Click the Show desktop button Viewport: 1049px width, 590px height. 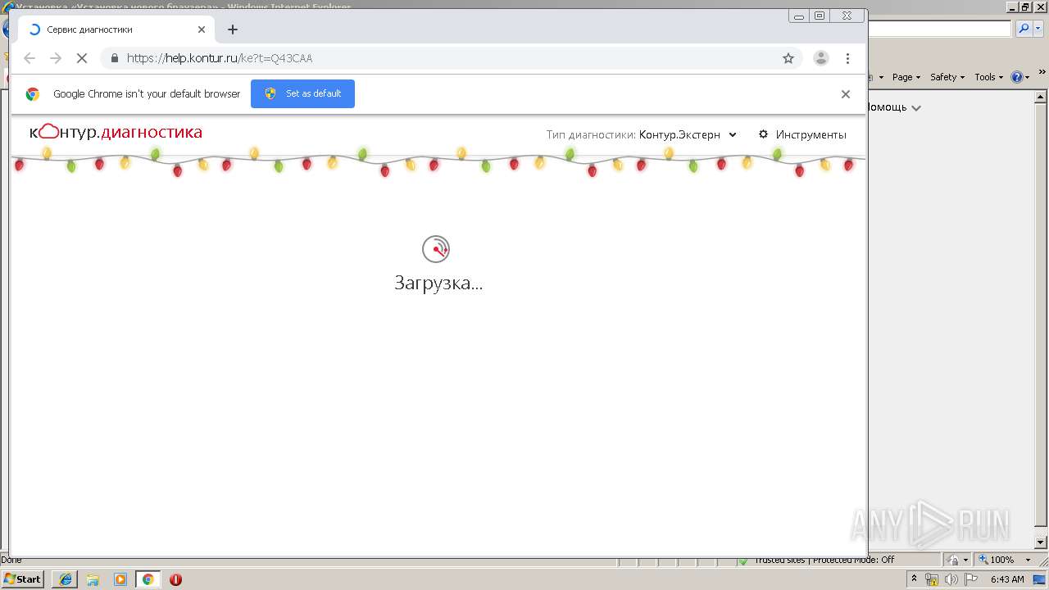[x=1040, y=579]
